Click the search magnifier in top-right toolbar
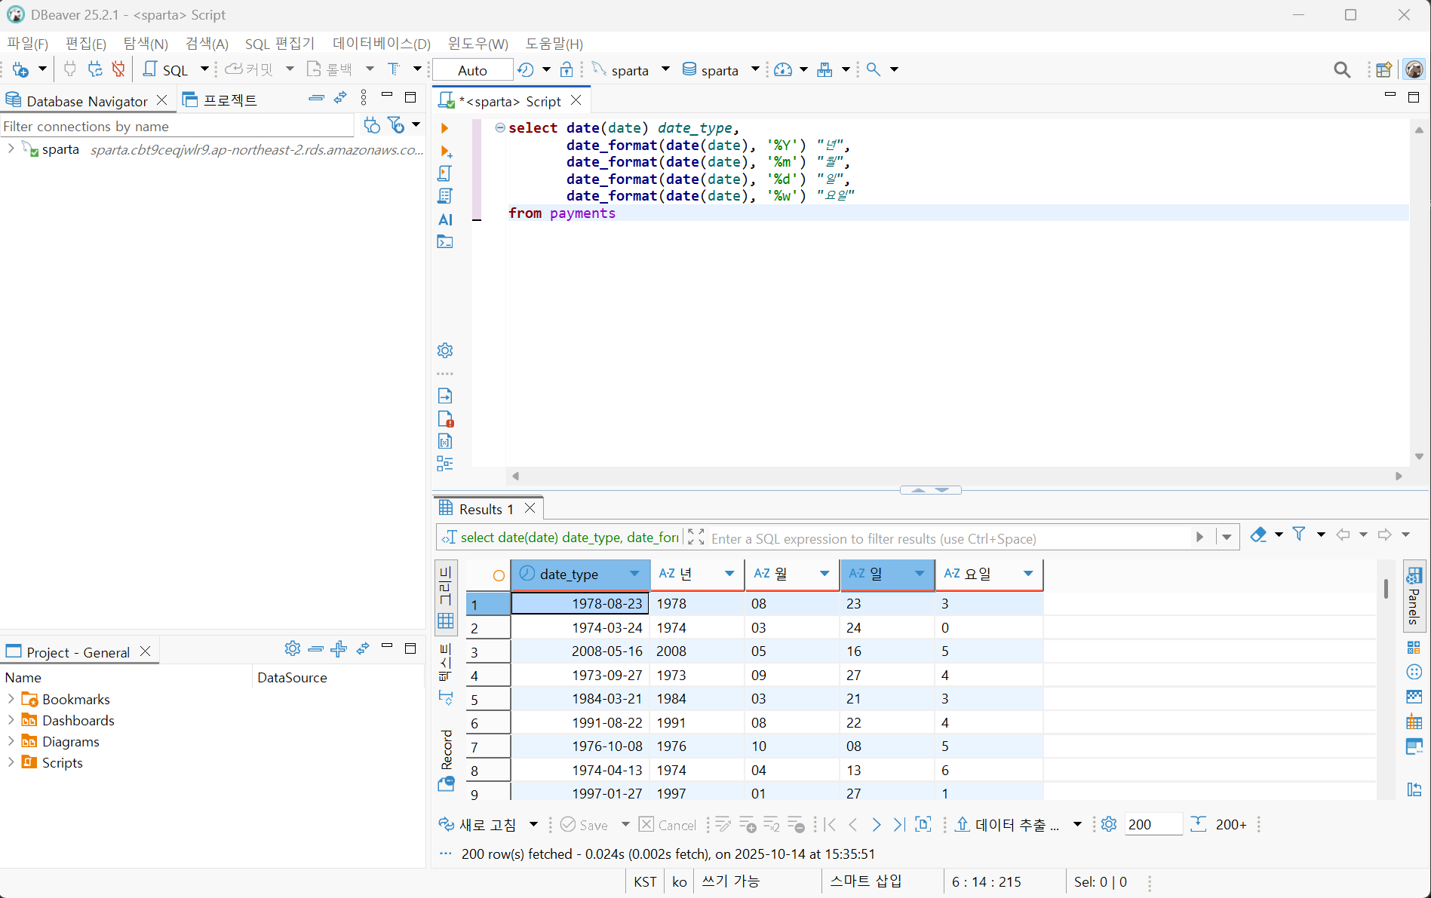This screenshot has width=1431, height=898. [x=1342, y=69]
